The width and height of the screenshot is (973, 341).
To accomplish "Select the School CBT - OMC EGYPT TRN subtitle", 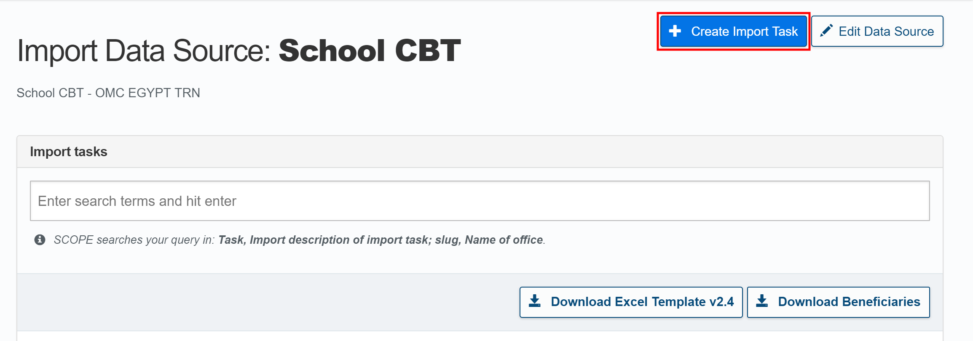I will click(108, 93).
